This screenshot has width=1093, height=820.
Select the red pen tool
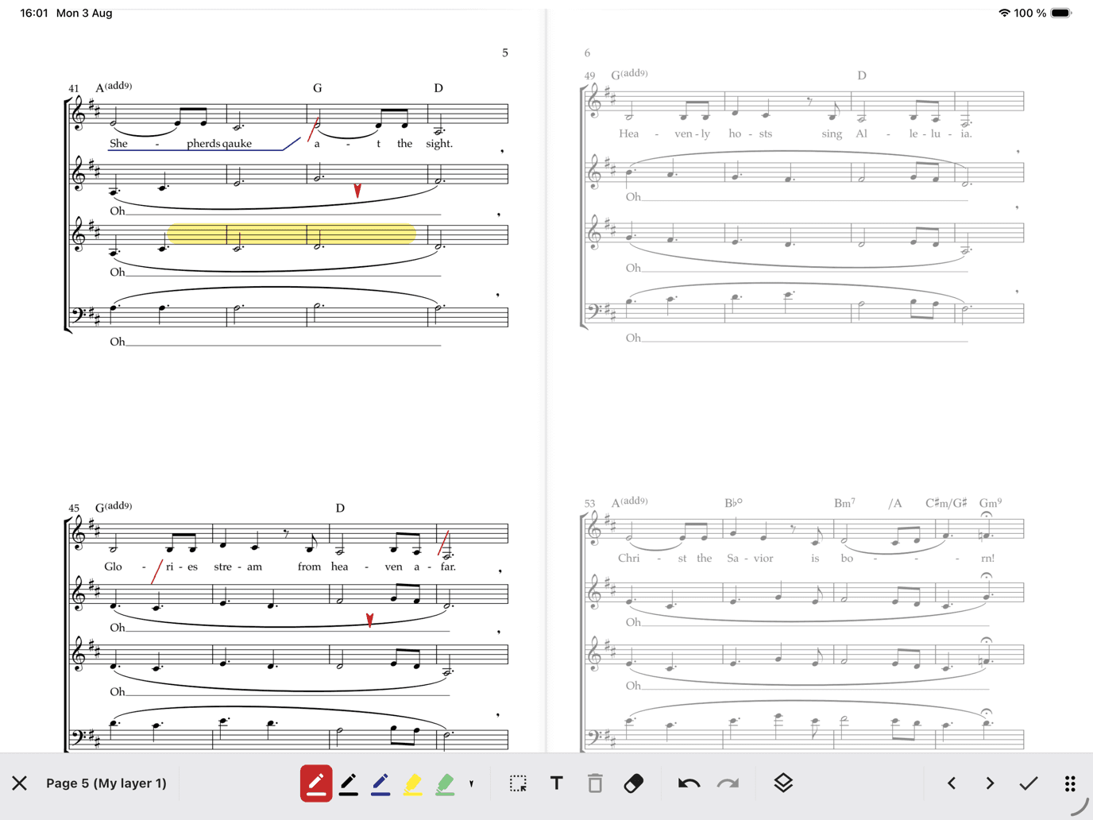click(316, 783)
